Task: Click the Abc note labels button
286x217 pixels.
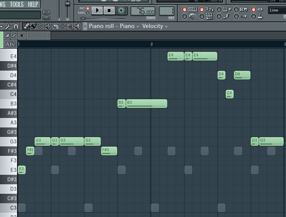Action: (10, 44)
